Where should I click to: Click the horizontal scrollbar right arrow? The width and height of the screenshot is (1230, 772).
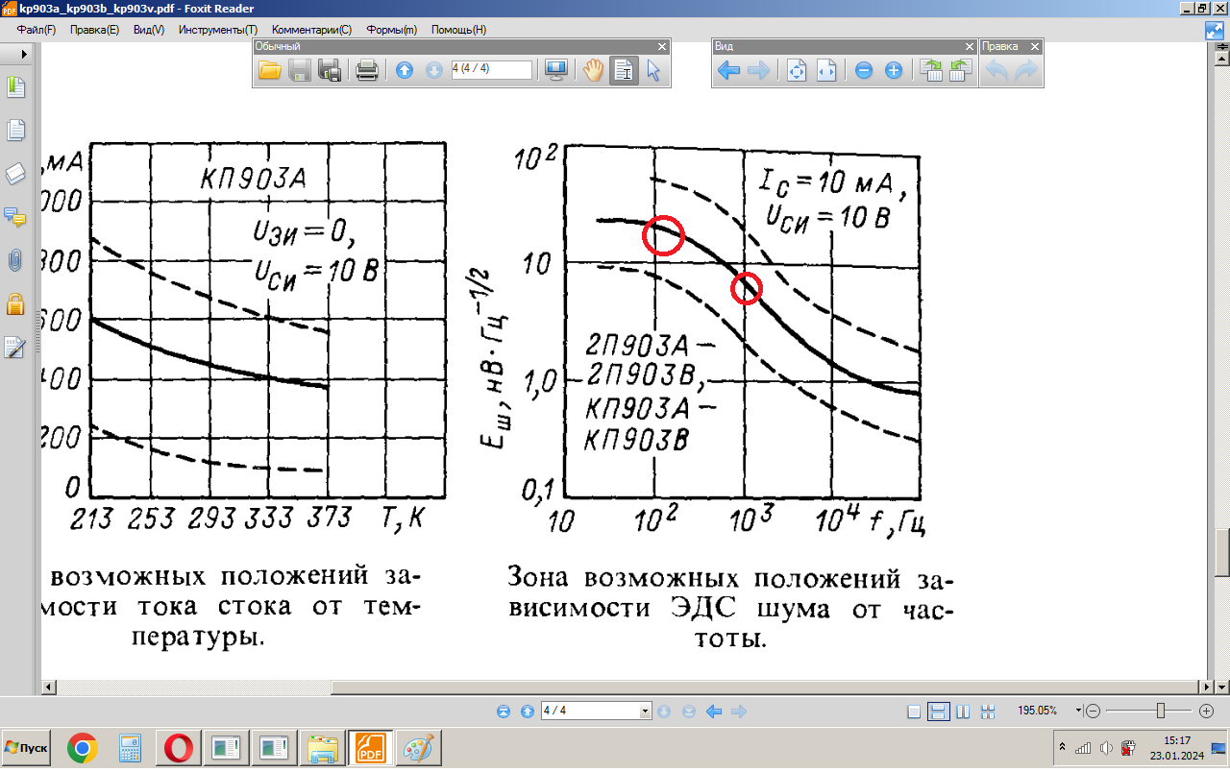1207,688
